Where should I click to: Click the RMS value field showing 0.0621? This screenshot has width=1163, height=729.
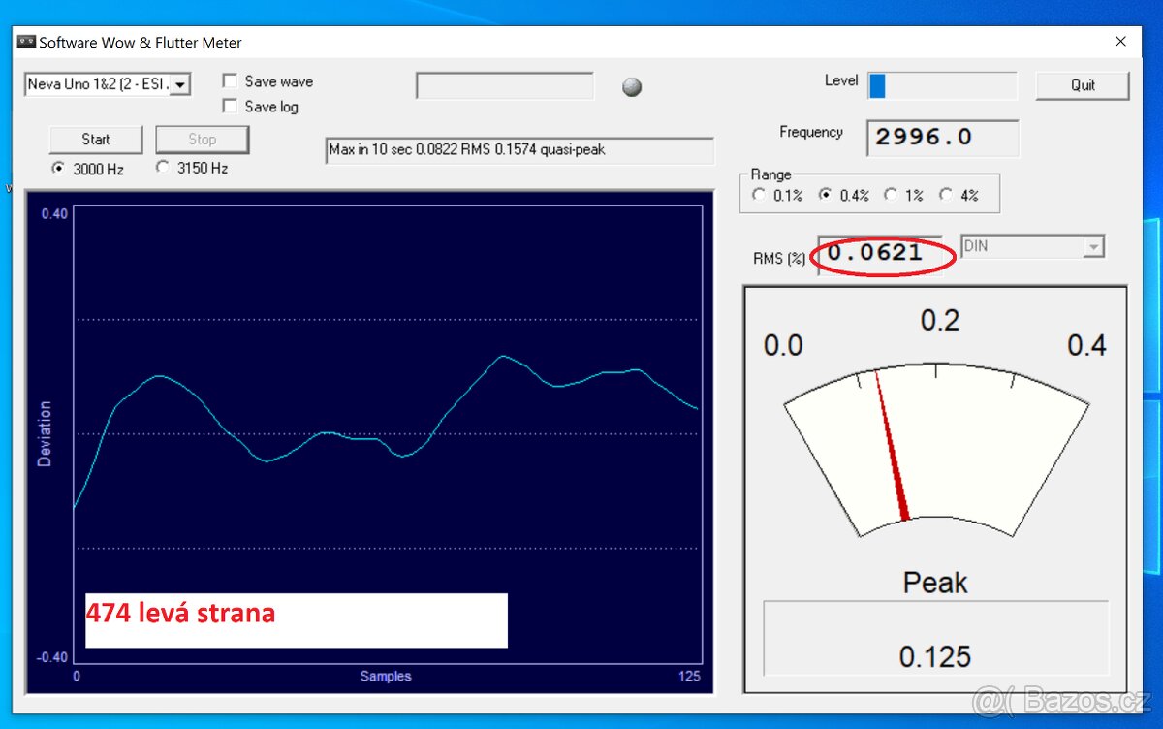878,255
